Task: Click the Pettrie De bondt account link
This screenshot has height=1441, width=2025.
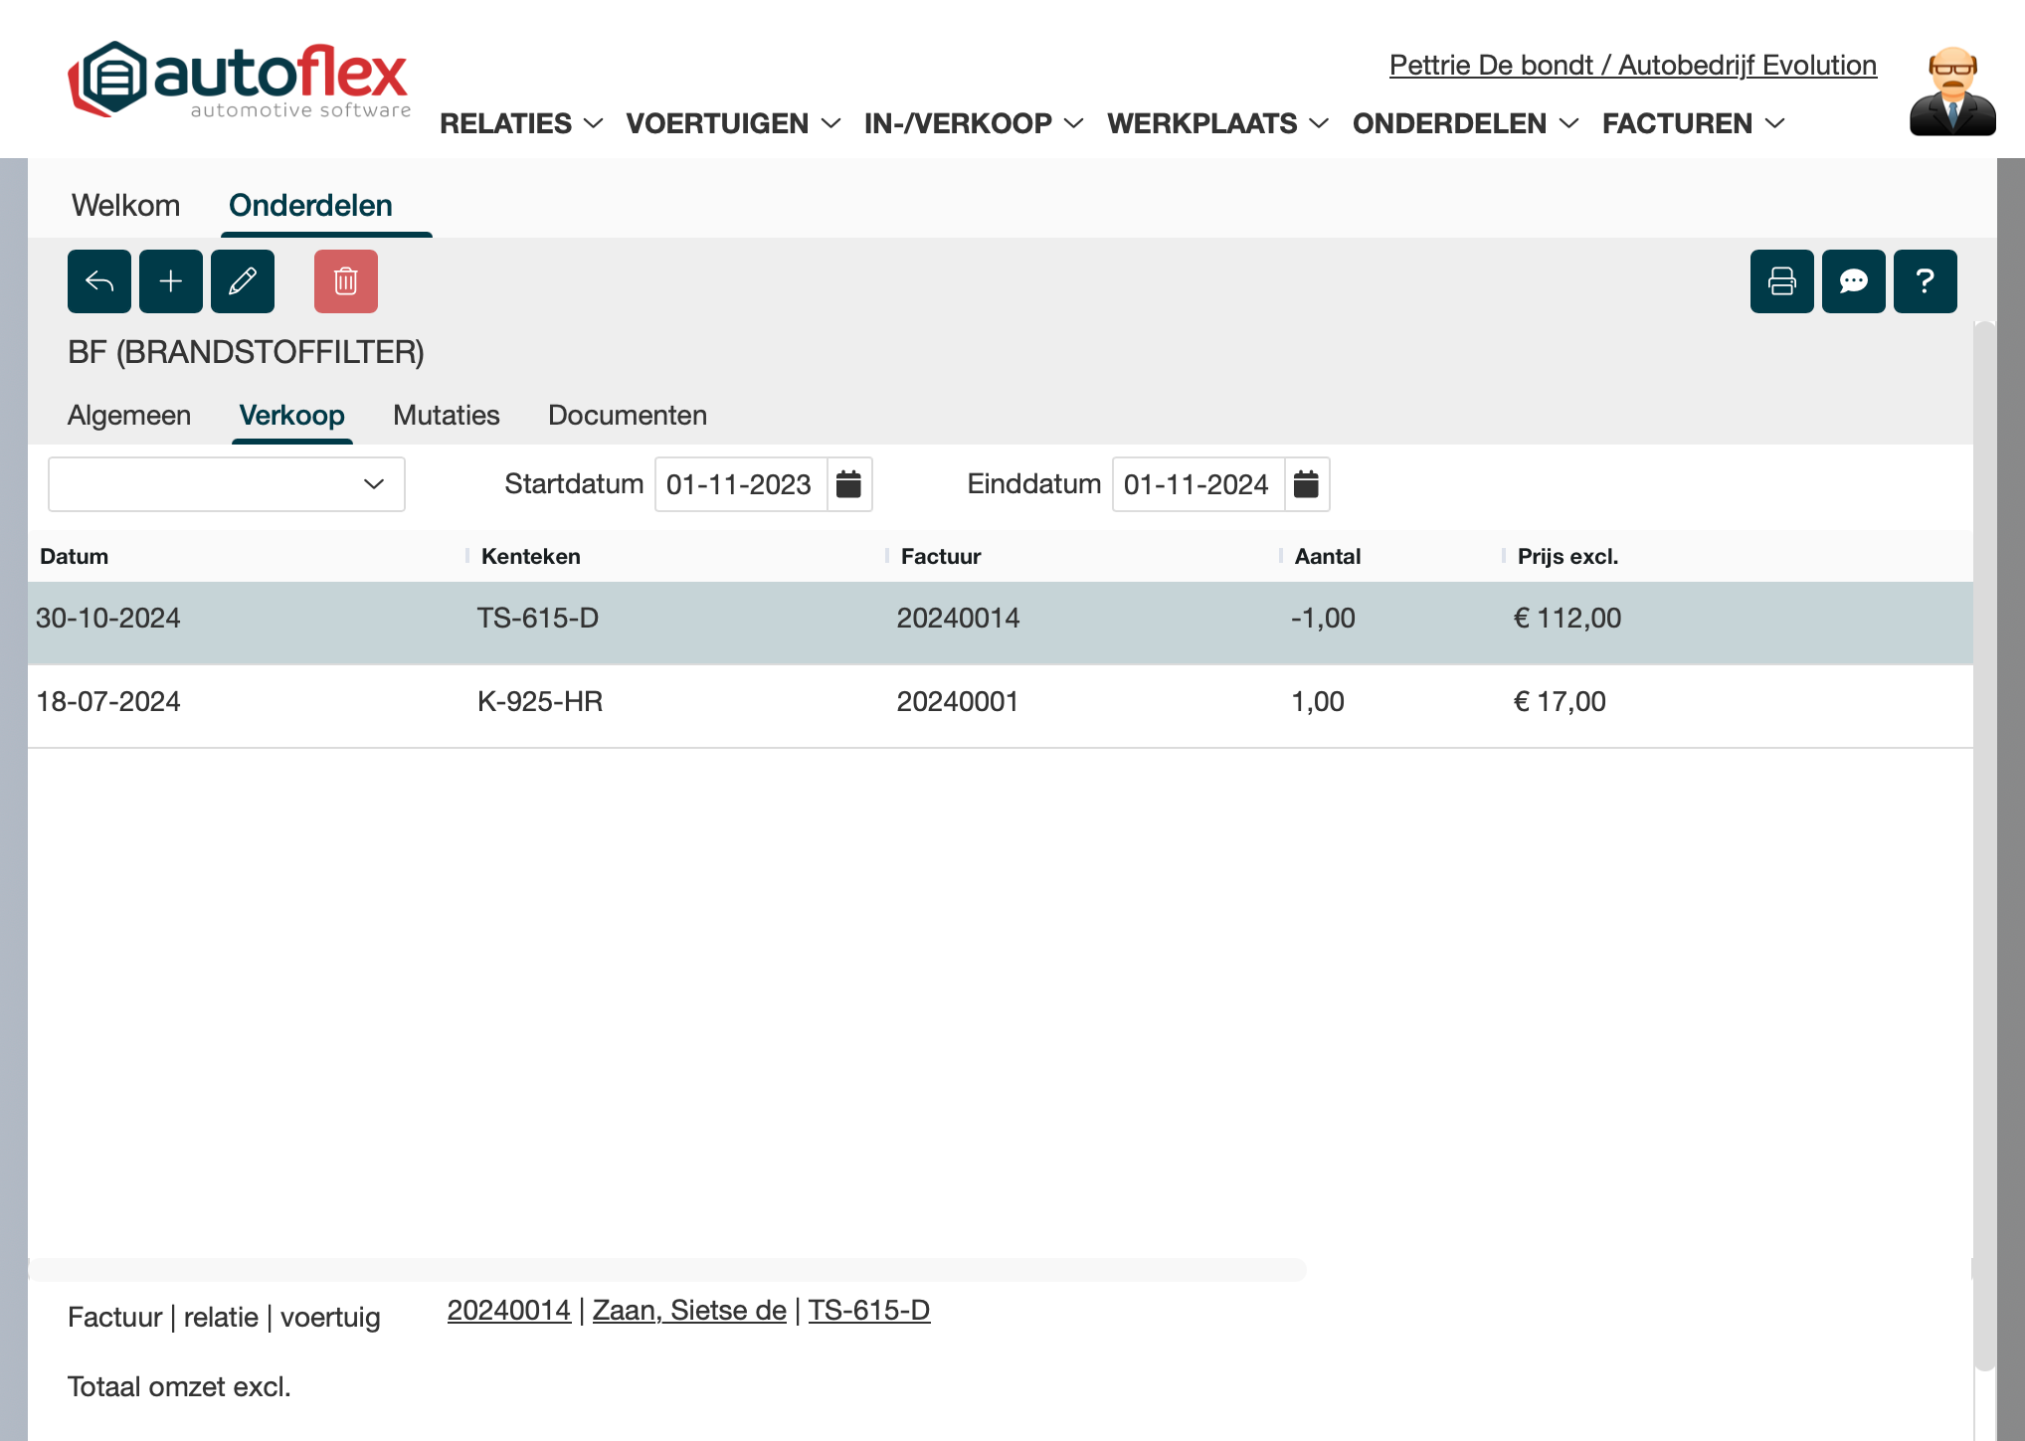Action: pyautogui.click(x=1632, y=65)
